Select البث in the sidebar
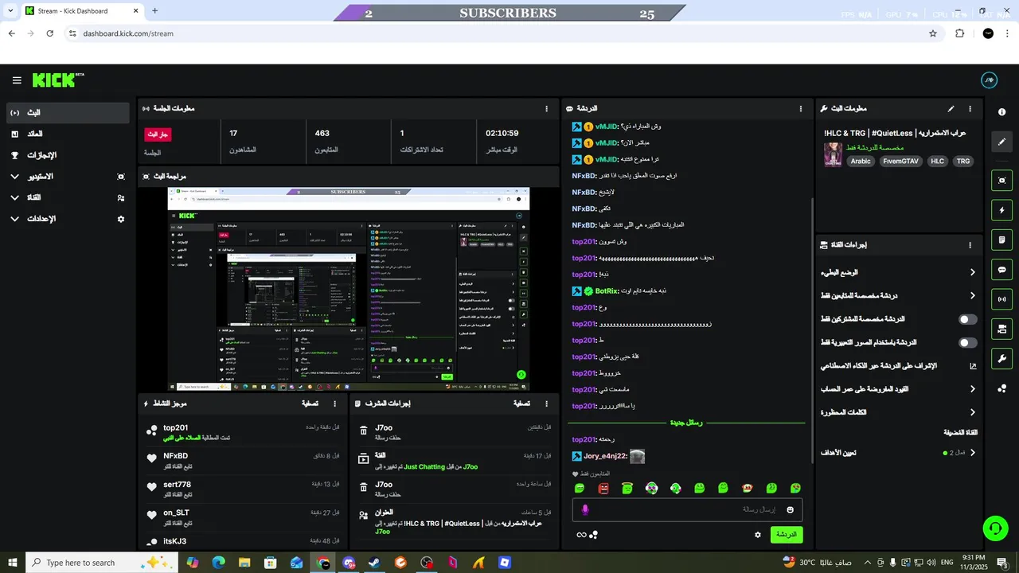Viewport: 1019px width, 573px height. click(x=68, y=113)
